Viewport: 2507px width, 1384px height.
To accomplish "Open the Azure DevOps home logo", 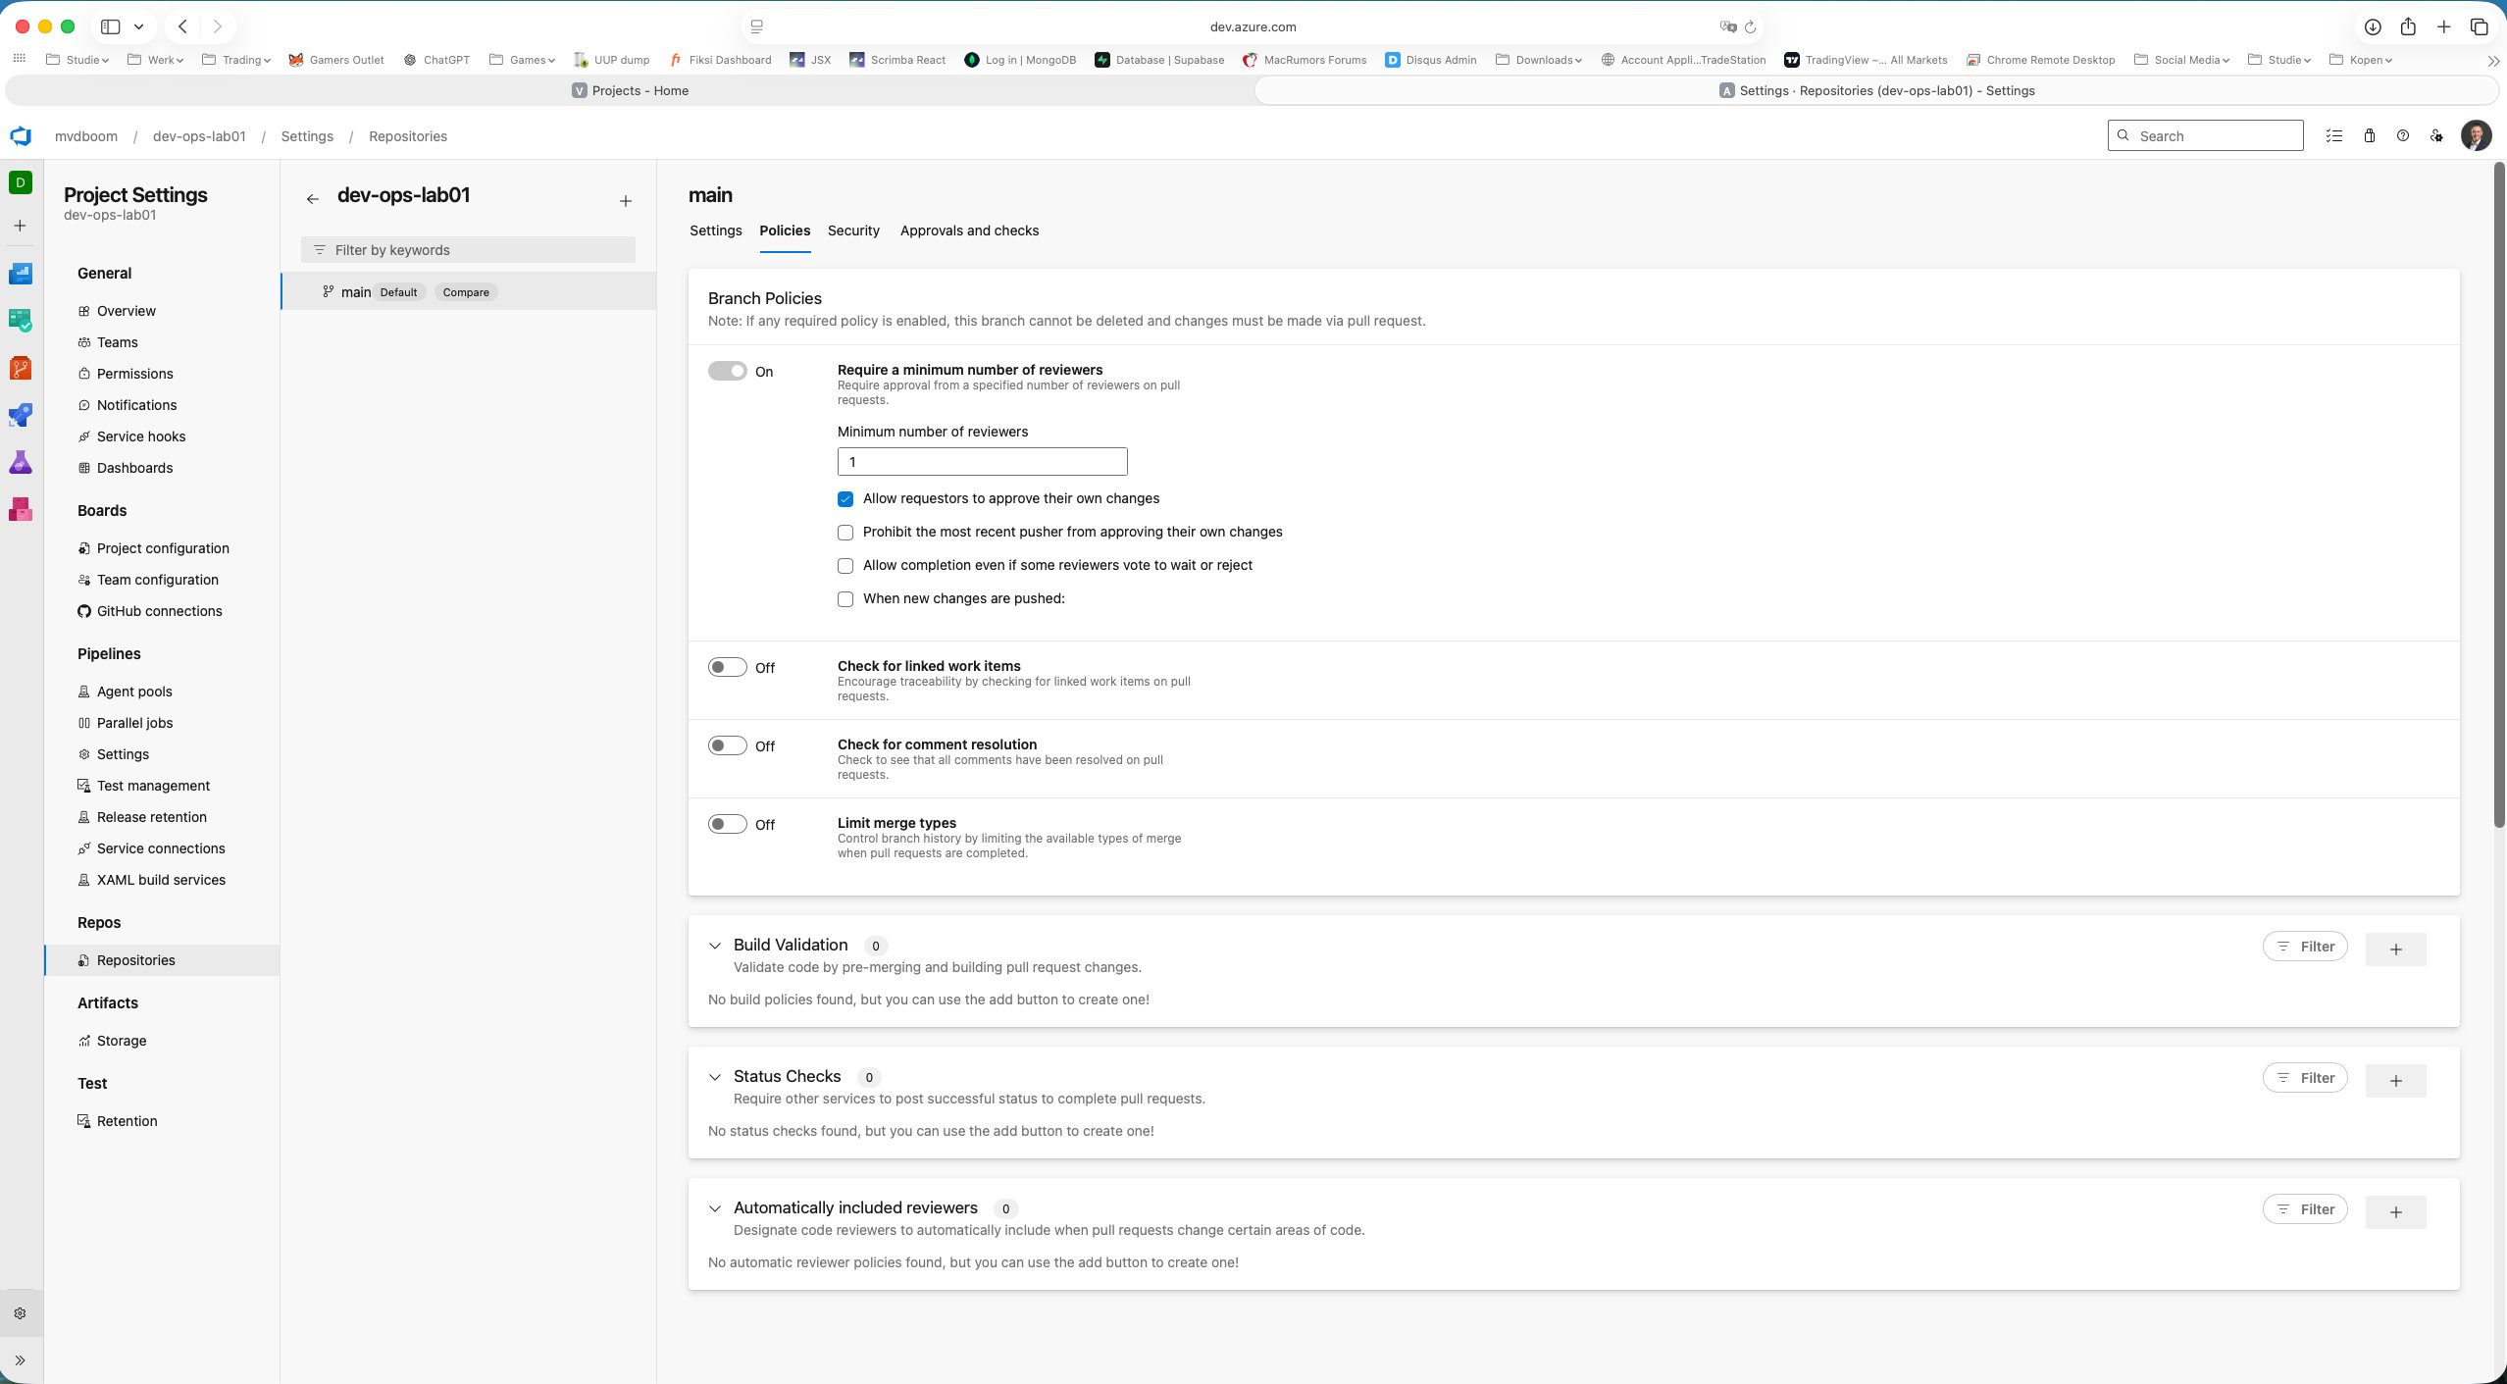I will pos(20,135).
